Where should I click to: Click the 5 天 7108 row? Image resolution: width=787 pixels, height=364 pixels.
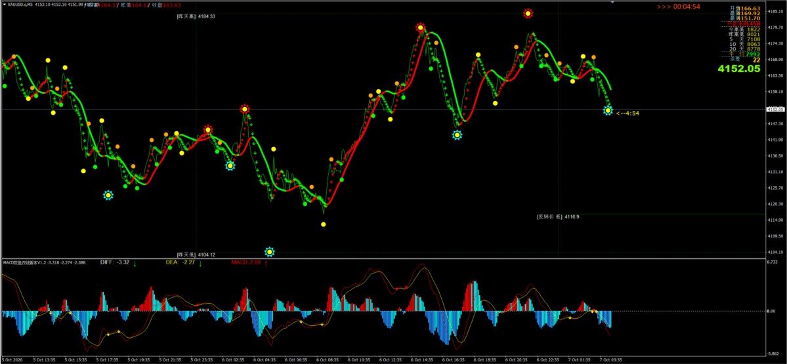point(744,39)
